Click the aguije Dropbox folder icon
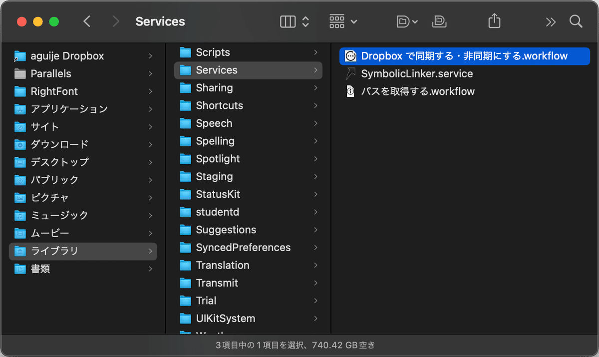Image resolution: width=599 pixels, height=357 pixels. (20, 56)
